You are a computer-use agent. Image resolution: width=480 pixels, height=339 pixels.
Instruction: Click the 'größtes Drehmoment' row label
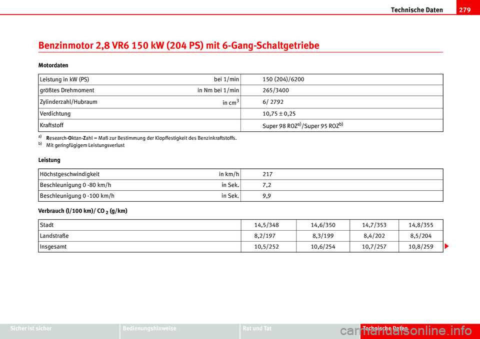point(67,90)
